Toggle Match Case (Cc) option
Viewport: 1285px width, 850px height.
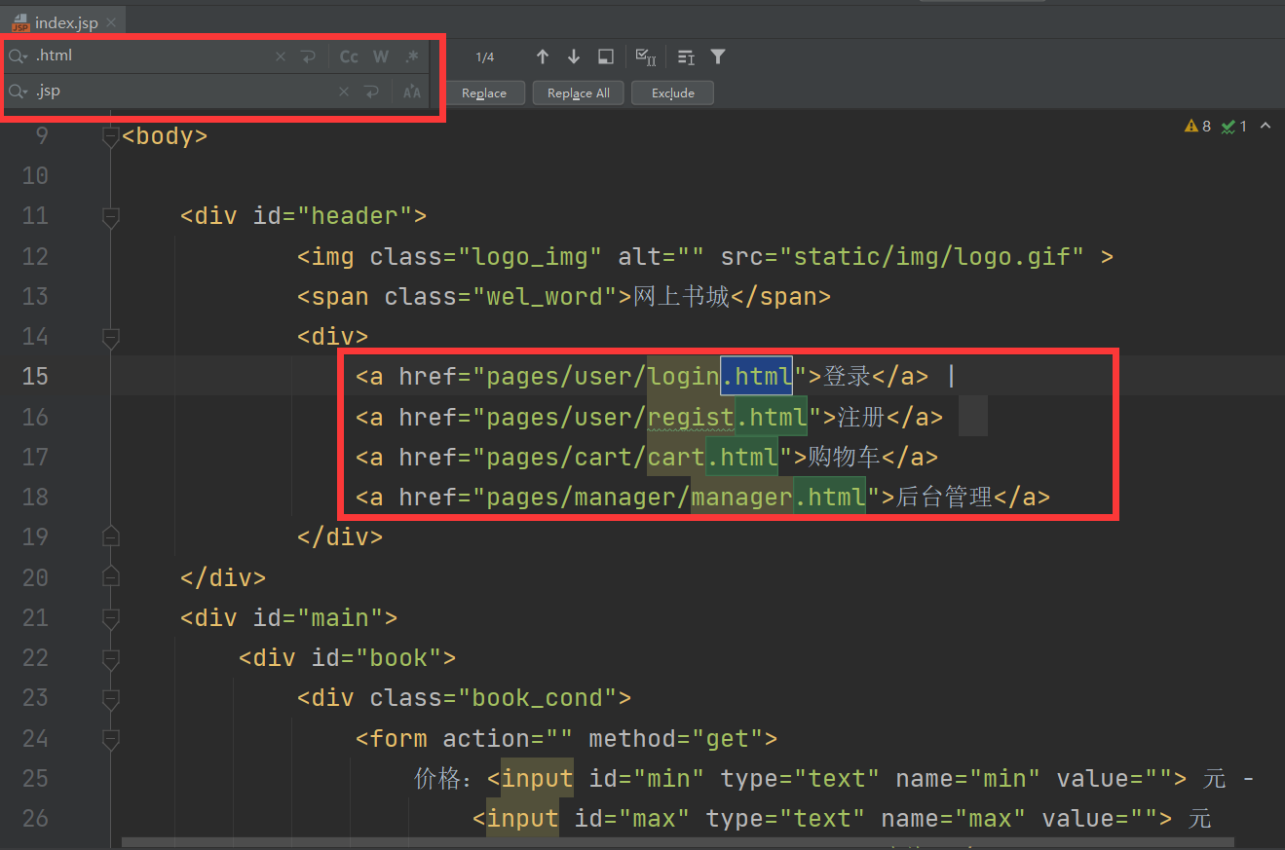coord(349,57)
